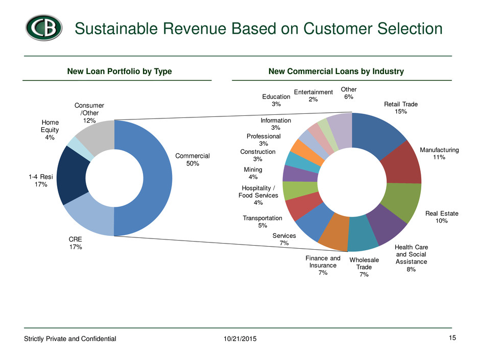Screen dimensions: 480x360
Task: Click the 'Professional 3%' label
Action: tap(263, 140)
